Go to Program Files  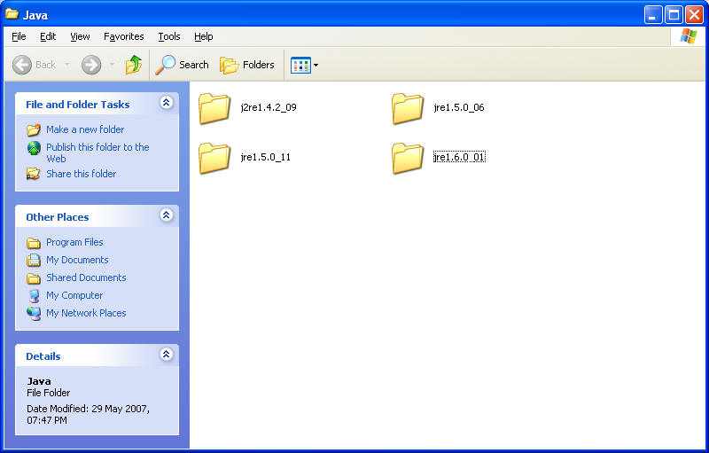74,242
